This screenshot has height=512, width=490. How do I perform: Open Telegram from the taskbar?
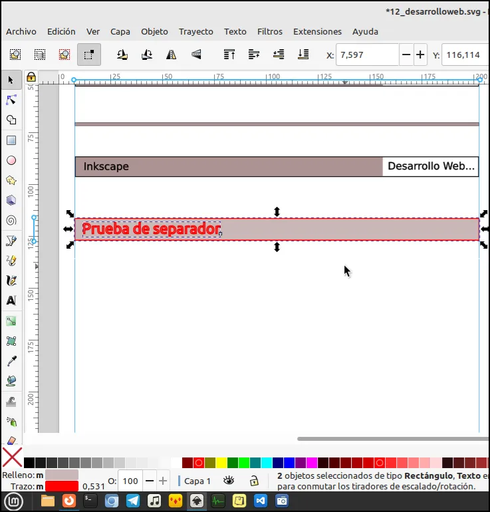[x=133, y=501]
